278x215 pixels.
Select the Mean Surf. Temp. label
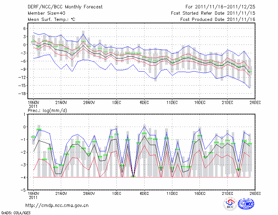[51, 19]
